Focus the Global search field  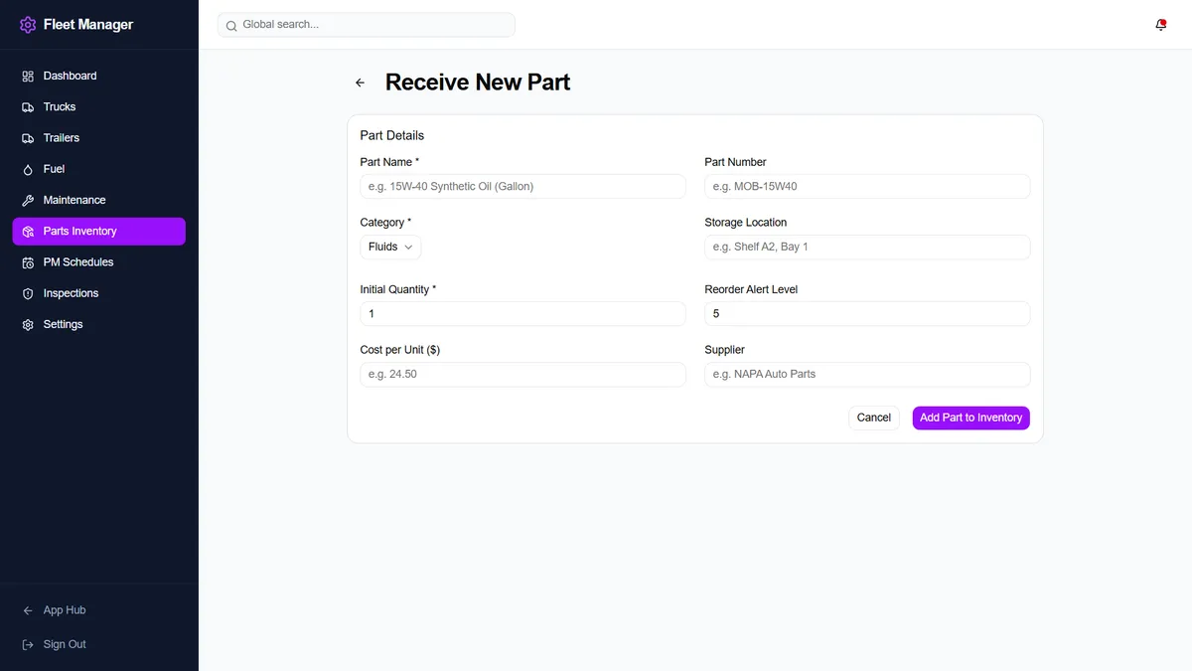point(367,25)
